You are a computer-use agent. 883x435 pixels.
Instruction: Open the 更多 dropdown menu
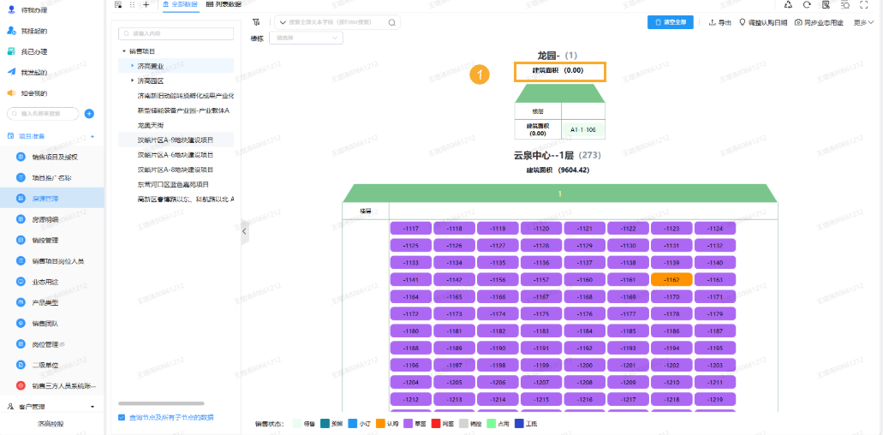pos(863,22)
